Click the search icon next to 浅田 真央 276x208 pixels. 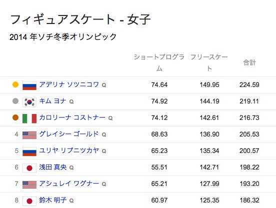coord(71,167)
